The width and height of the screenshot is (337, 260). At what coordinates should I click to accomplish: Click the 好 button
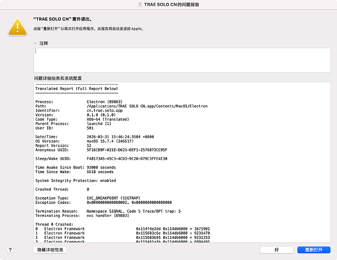tap(277, 250)
